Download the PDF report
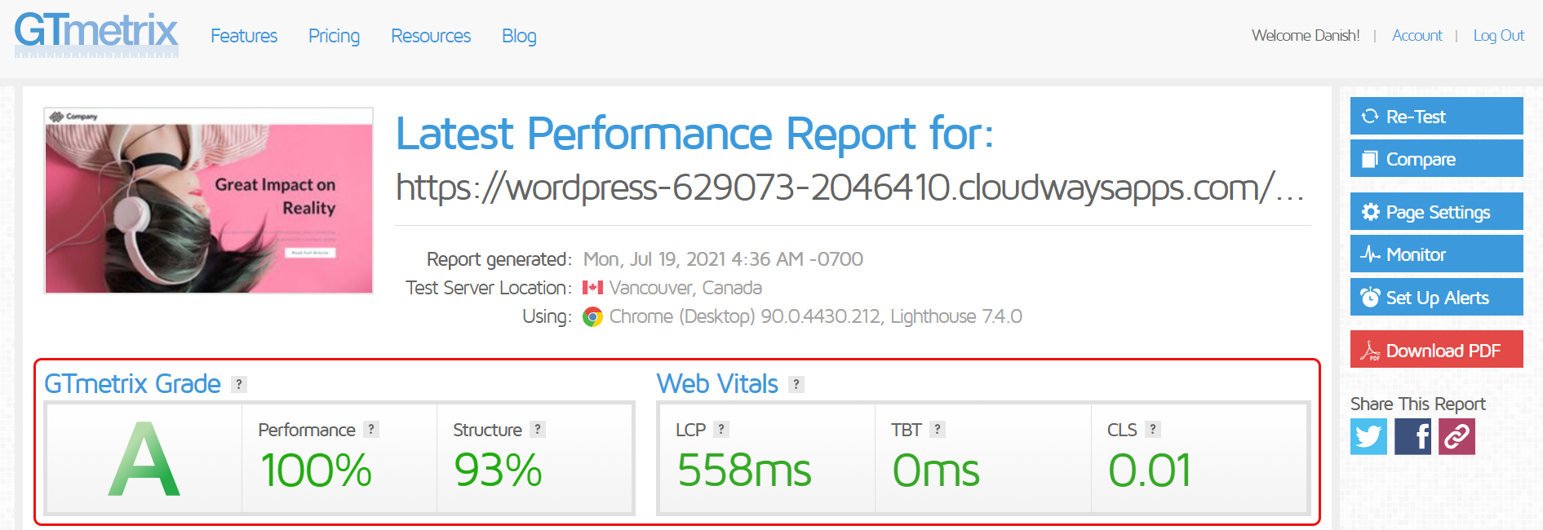This screenshot has width=1543, height=530. tap(1436, 350)
